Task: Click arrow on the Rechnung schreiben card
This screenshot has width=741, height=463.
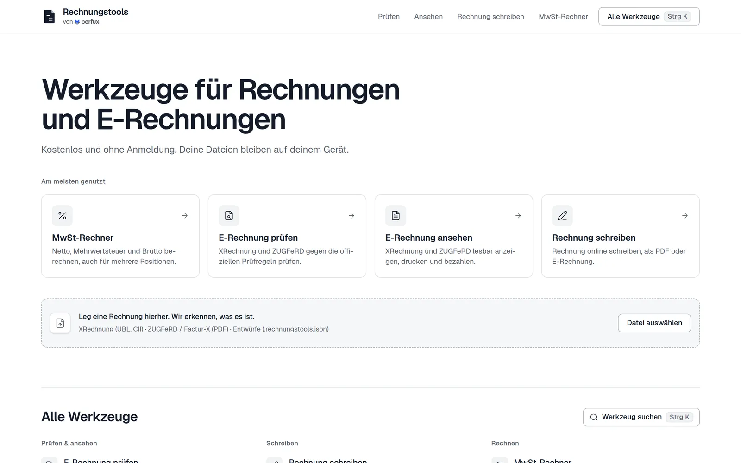Action: click(685, 215)
